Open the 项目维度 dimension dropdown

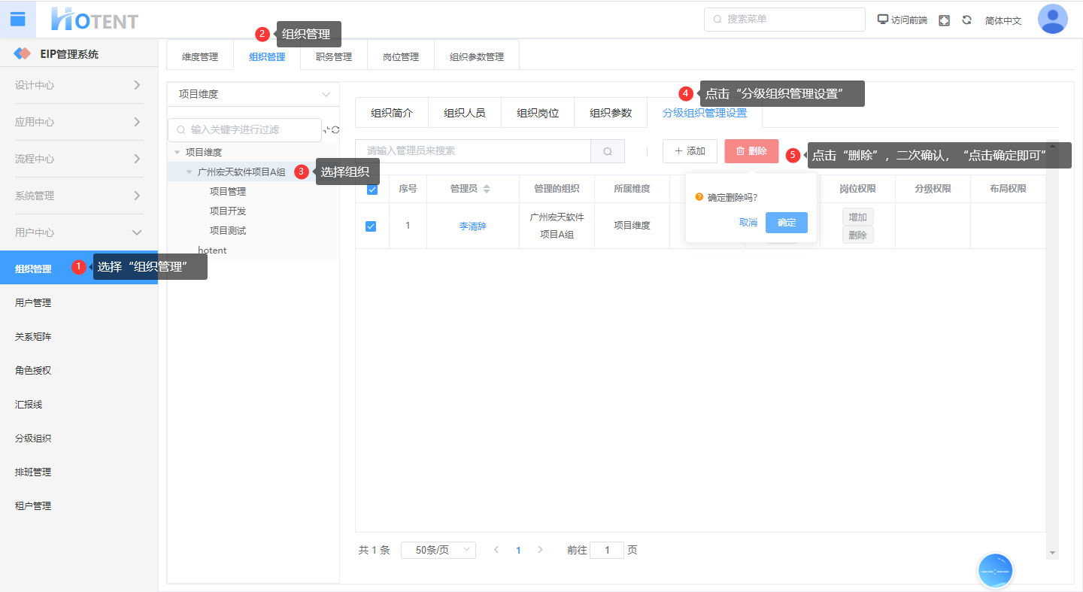253,95
